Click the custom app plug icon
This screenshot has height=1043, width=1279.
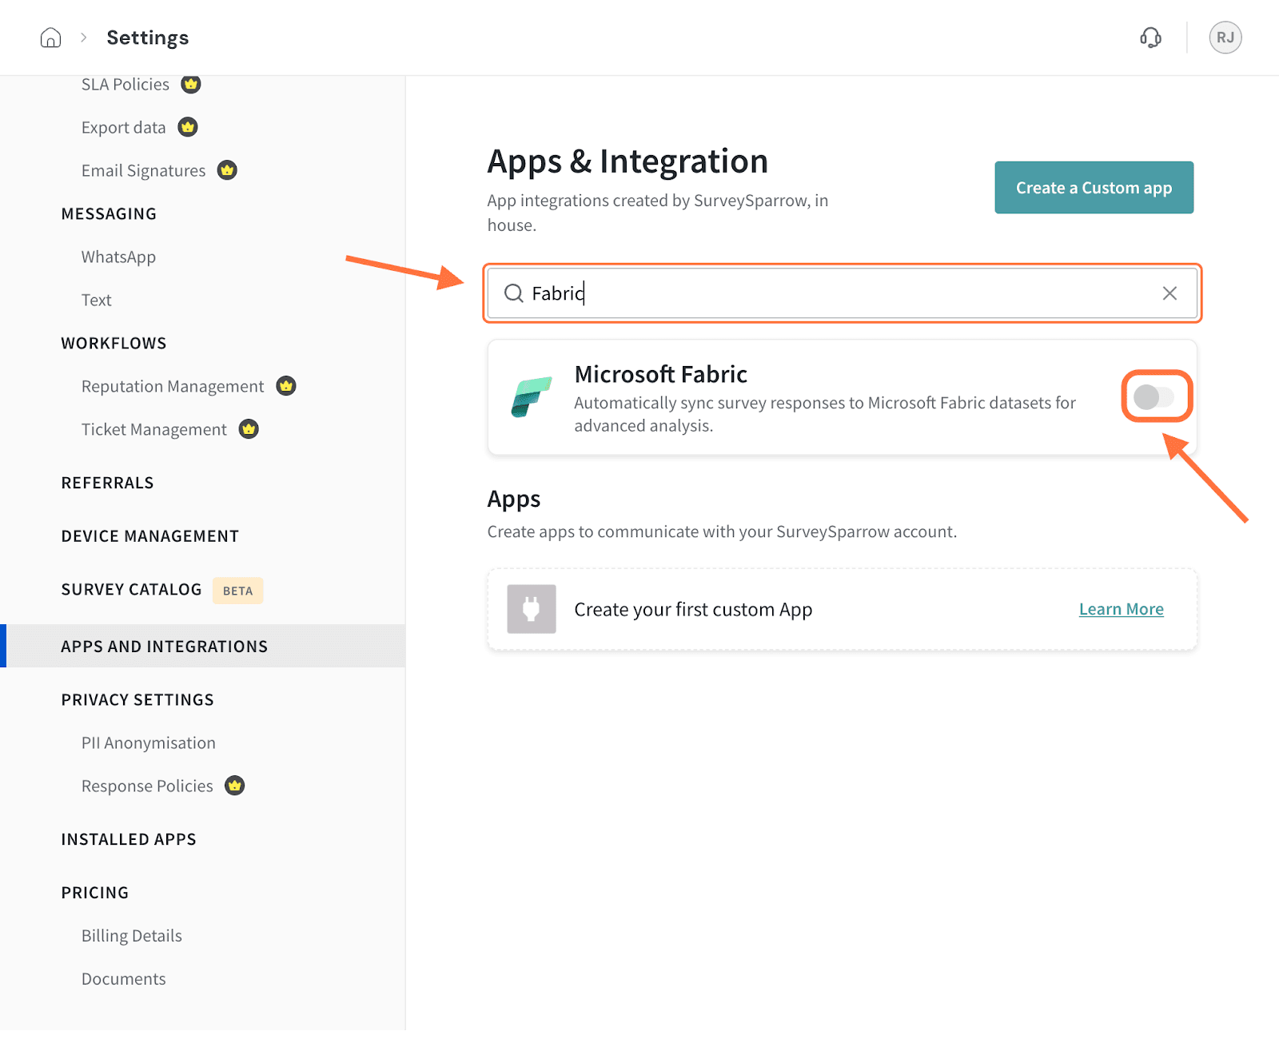(x=532, y=609)
